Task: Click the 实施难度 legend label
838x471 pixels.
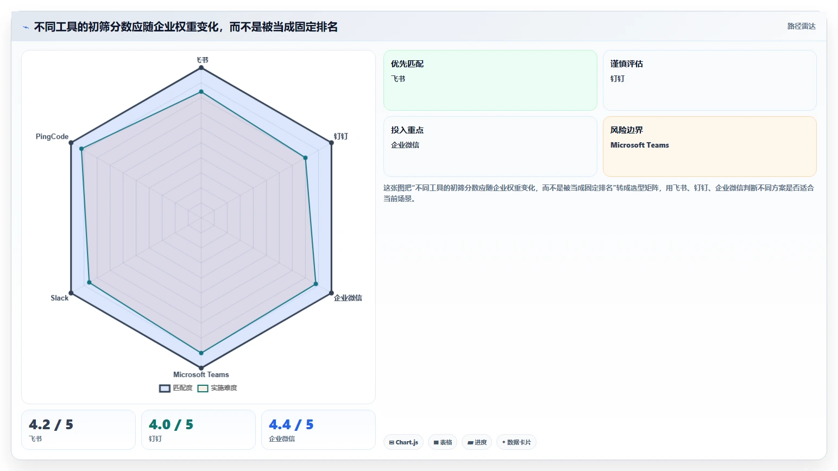Action: pyautogui.click(x=224, y=388)
